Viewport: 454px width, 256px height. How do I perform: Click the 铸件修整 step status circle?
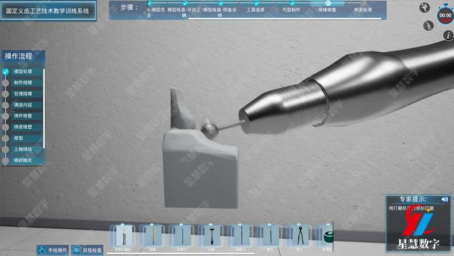(x=6, y=116)
